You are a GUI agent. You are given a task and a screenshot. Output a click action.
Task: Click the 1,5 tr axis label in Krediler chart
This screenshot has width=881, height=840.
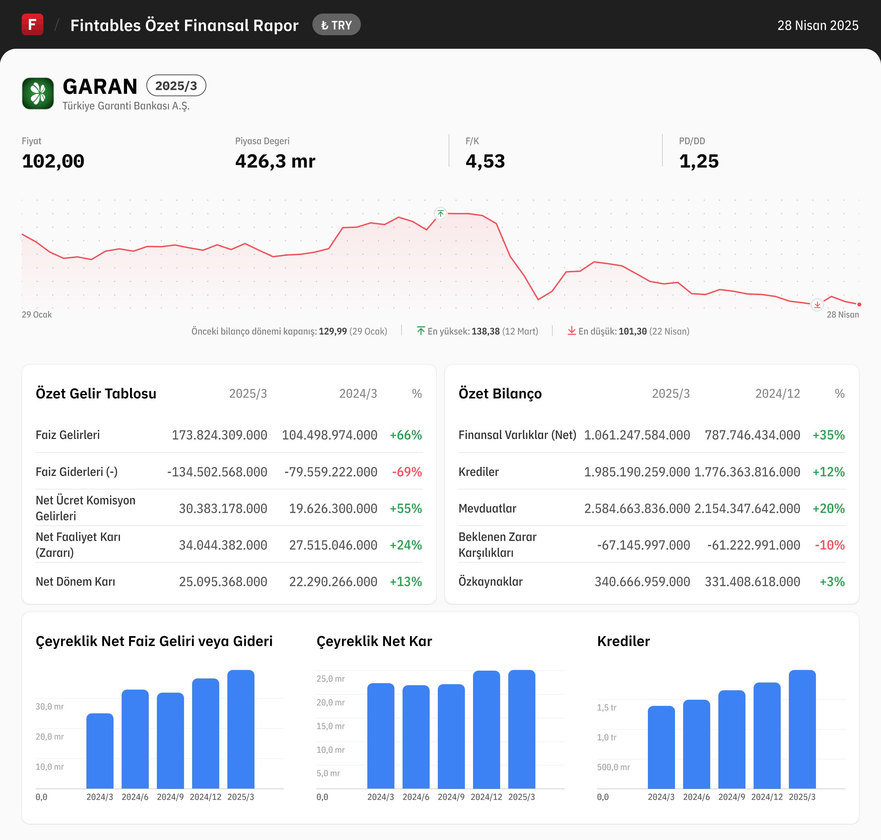click(x=607, y=708)
